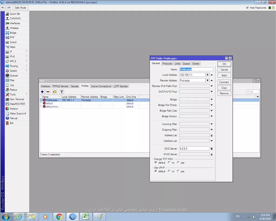Select Change TCP MSS no radio
This screenshot has width=276, height=221.
169,162
